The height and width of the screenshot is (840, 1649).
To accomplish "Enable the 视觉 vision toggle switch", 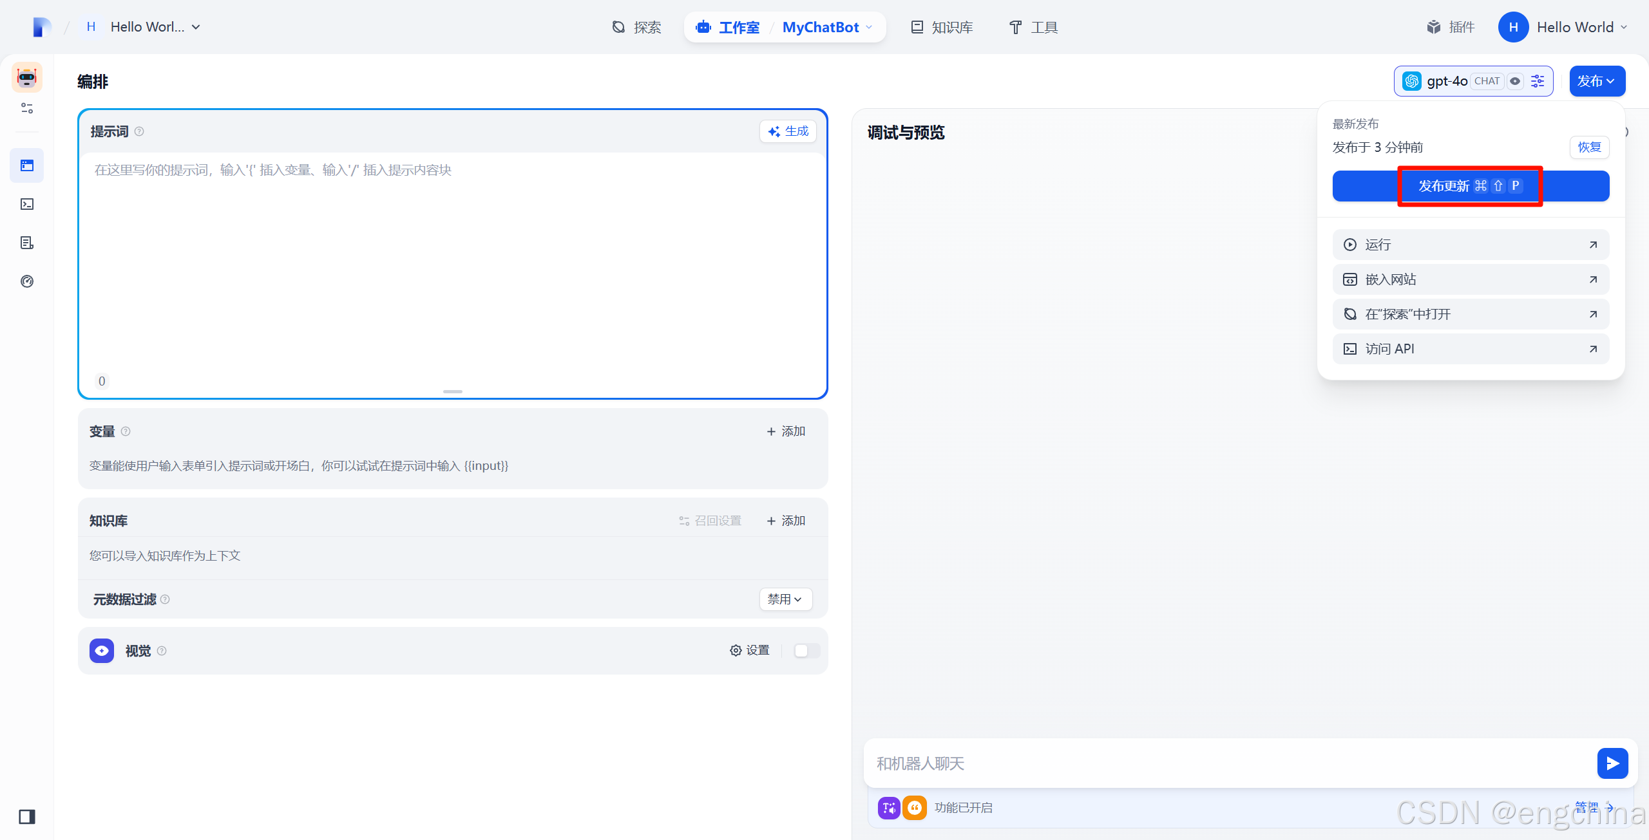I will click(806, 651).
